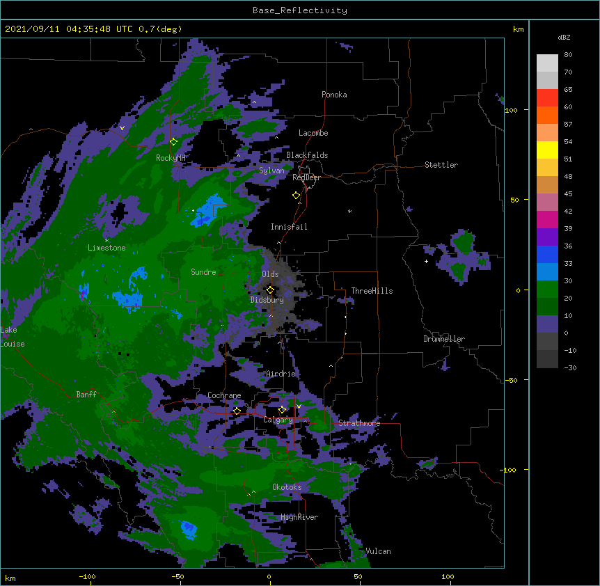600x586 pixels.
Task: Click the -30 value in dBZ legend
Action: 570,368
